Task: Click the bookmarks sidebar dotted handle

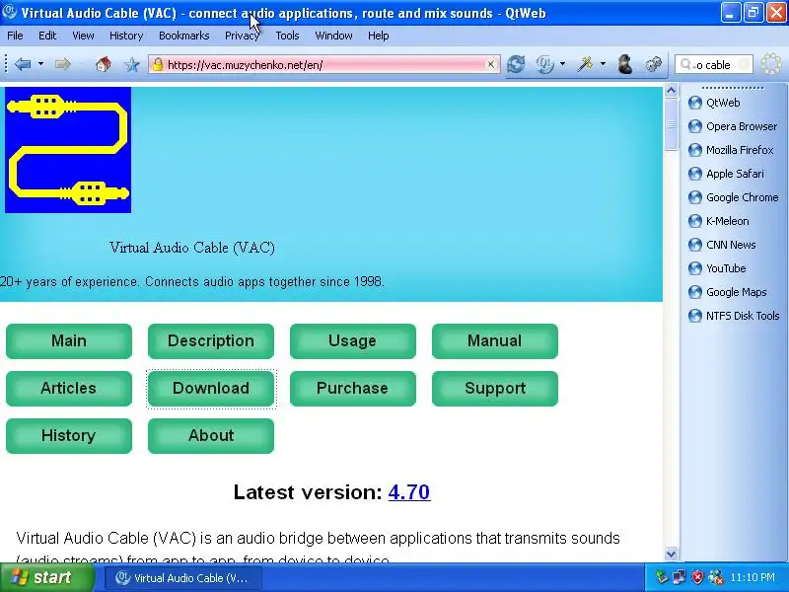Action: point(732,88)
